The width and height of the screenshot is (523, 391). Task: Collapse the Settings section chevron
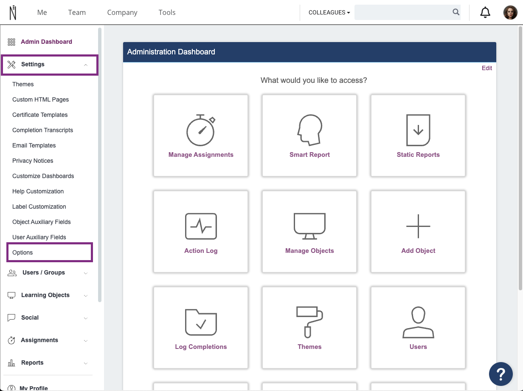point(85,65)
